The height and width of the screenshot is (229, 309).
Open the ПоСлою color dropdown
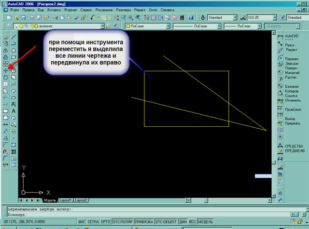tap(168, 26)
